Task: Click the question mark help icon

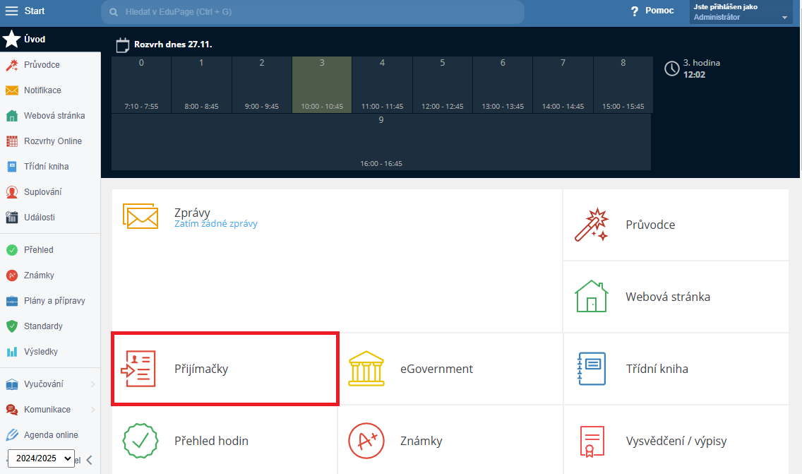Action: (634, 11)
